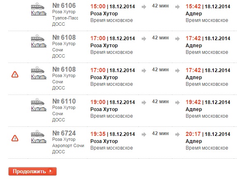Click Купить for train № 6110
The width and height of the screenshot is (237, 184).
[39, 109]
